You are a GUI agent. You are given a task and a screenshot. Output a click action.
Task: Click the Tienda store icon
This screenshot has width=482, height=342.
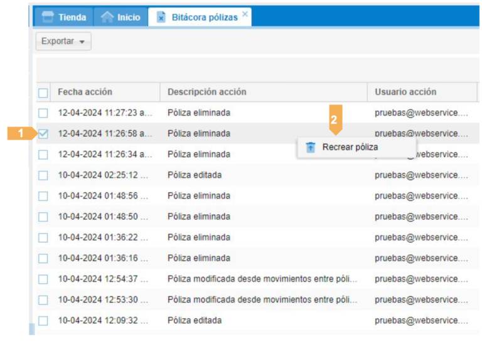point(47,18)
